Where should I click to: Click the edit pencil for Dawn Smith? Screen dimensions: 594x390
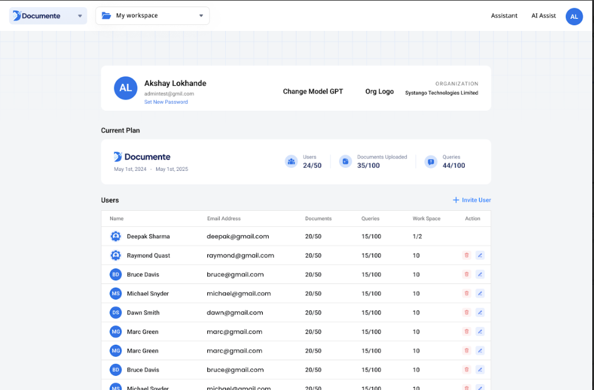point(480,313)
